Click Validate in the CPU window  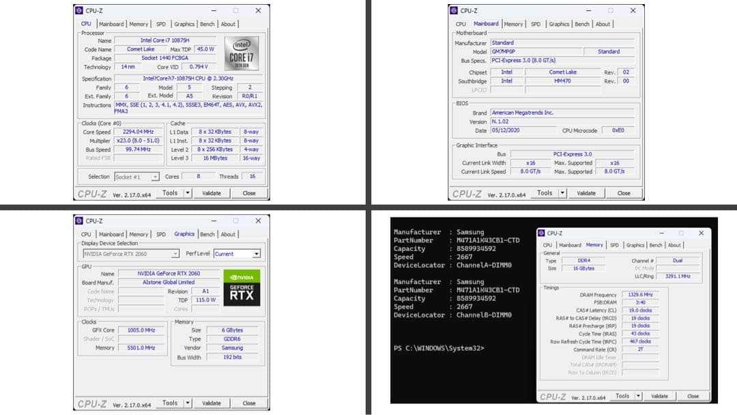[x=212, y=192]
